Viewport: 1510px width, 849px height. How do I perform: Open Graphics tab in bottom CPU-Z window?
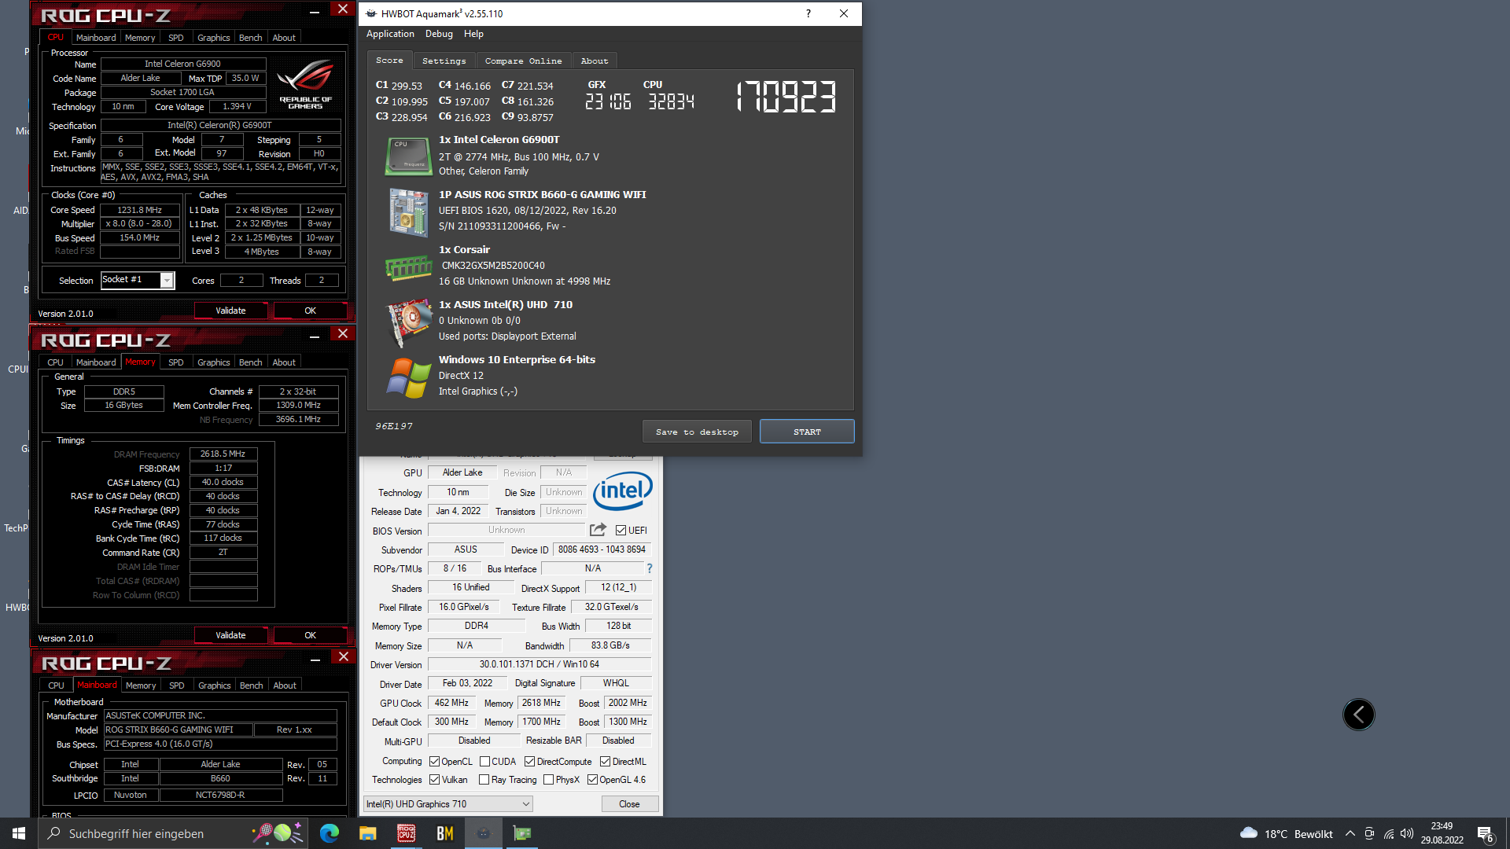(214, 685)
